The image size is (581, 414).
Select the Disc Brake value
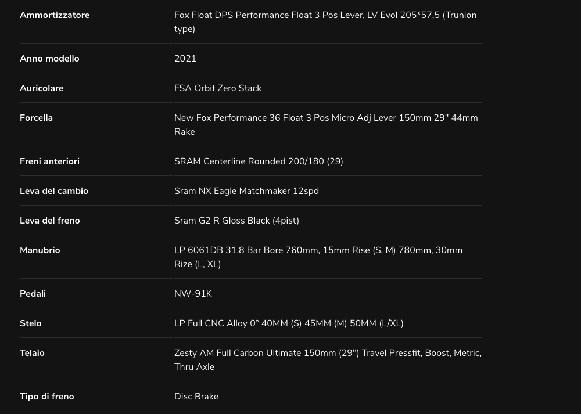[x=196, y=397]
